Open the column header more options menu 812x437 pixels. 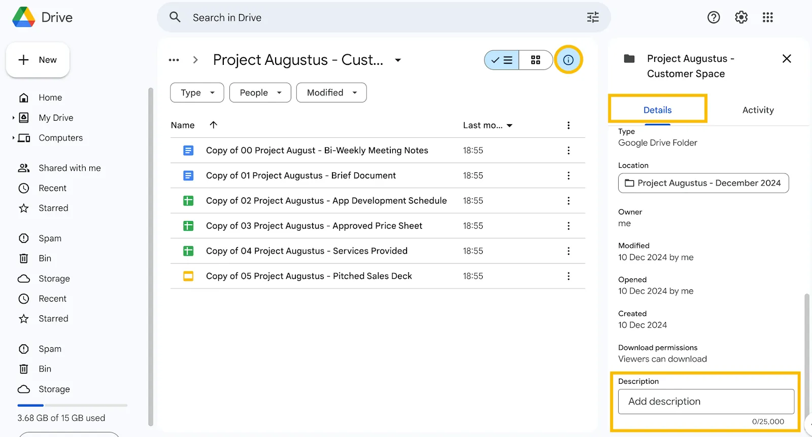(x=568, y=125)
